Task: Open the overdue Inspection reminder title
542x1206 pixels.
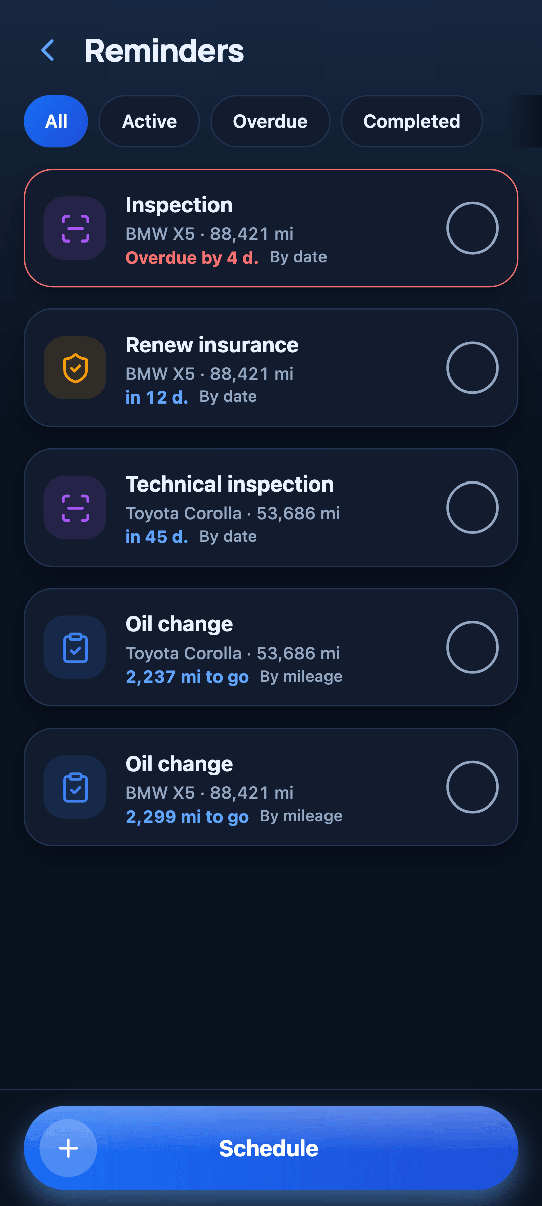Action: pos(179,205)
